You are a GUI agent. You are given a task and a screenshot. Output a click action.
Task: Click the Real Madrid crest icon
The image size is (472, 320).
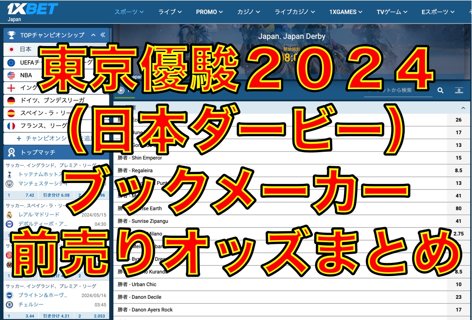(10, 215)
